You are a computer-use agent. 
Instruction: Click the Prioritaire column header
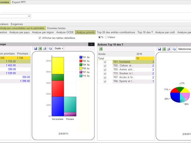pos(23,54)
